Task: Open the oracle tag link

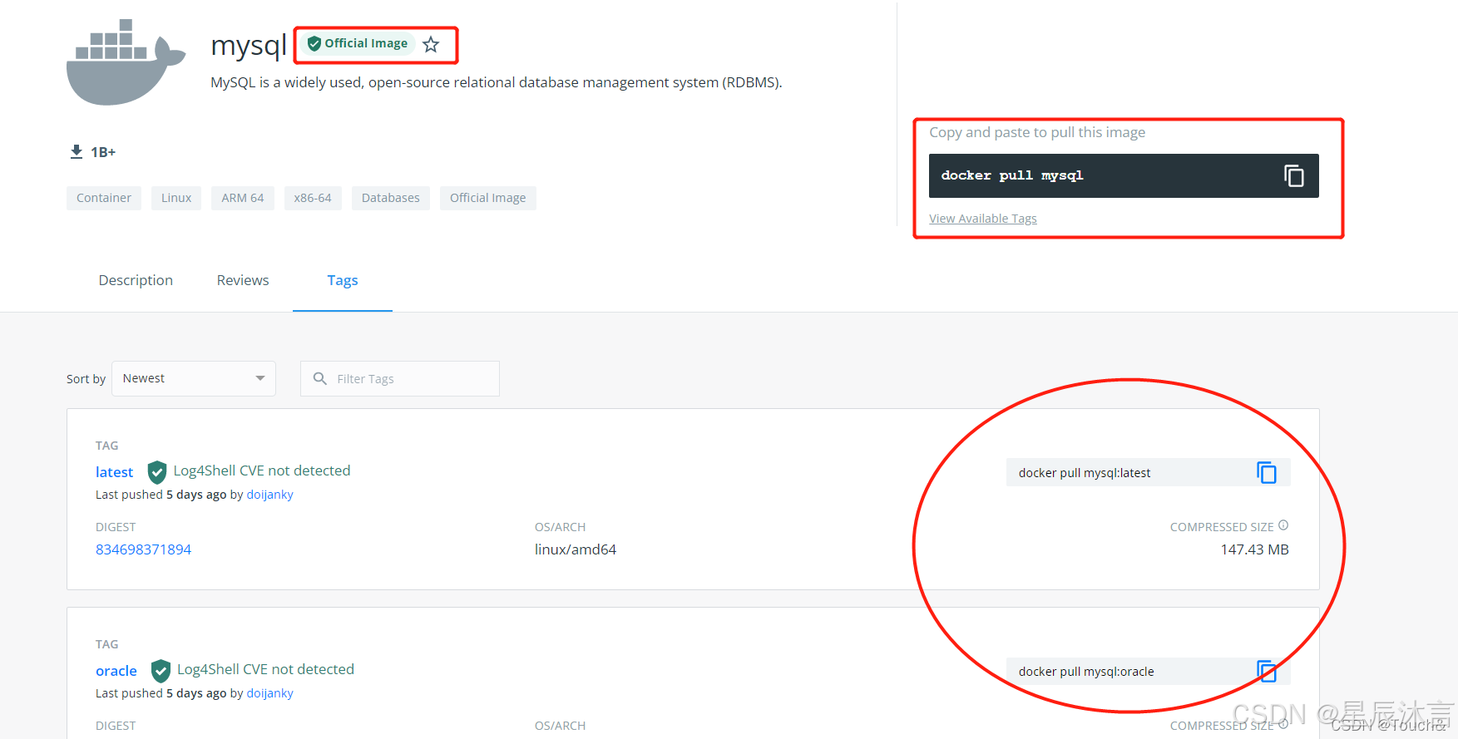Action: 116,671
